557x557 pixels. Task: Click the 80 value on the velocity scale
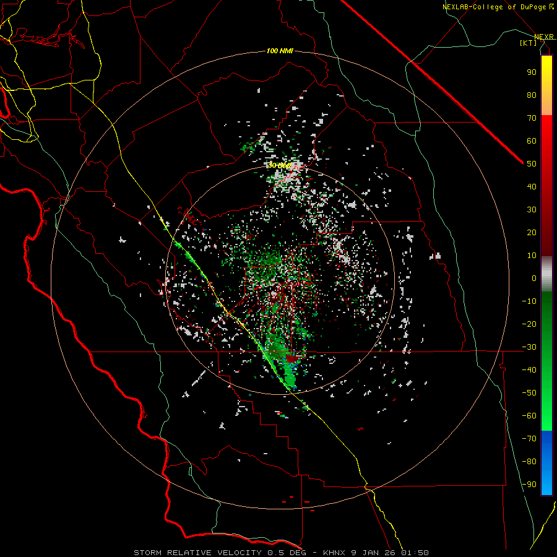tap(532, 95)
